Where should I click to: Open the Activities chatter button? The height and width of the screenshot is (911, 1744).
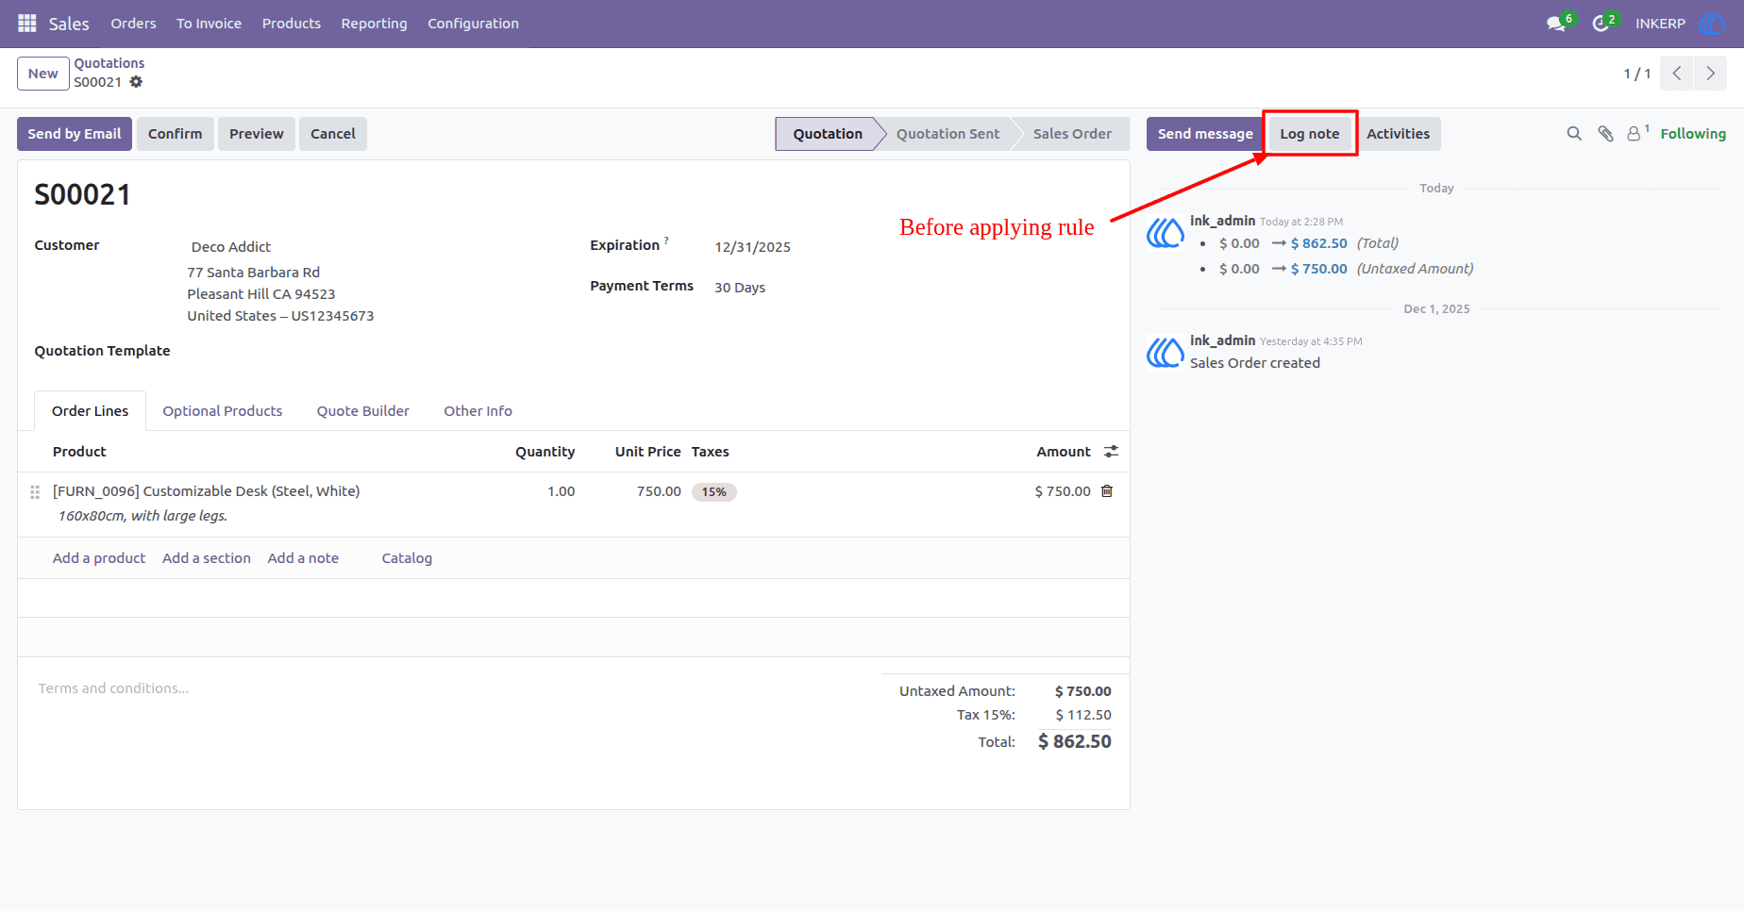pyautogui.click(x=1399, y=134)
